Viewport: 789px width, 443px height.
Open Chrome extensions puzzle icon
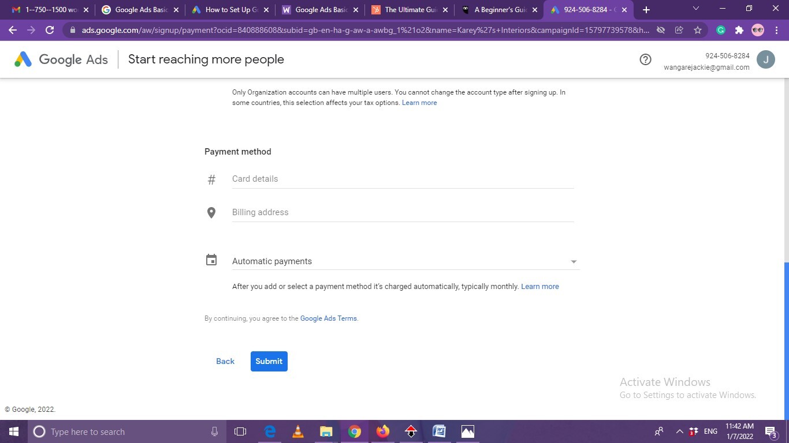(x=739, y=30)
